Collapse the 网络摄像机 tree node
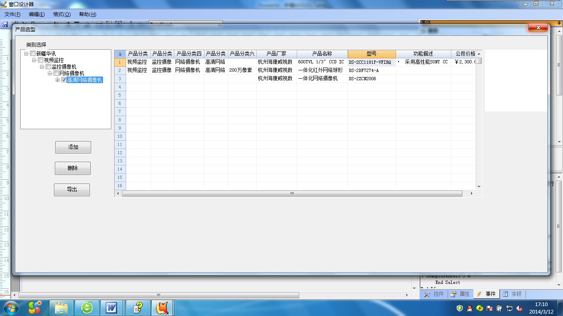Image resolution: width=563 pixels, height=316 pixels. click(50, 73)
